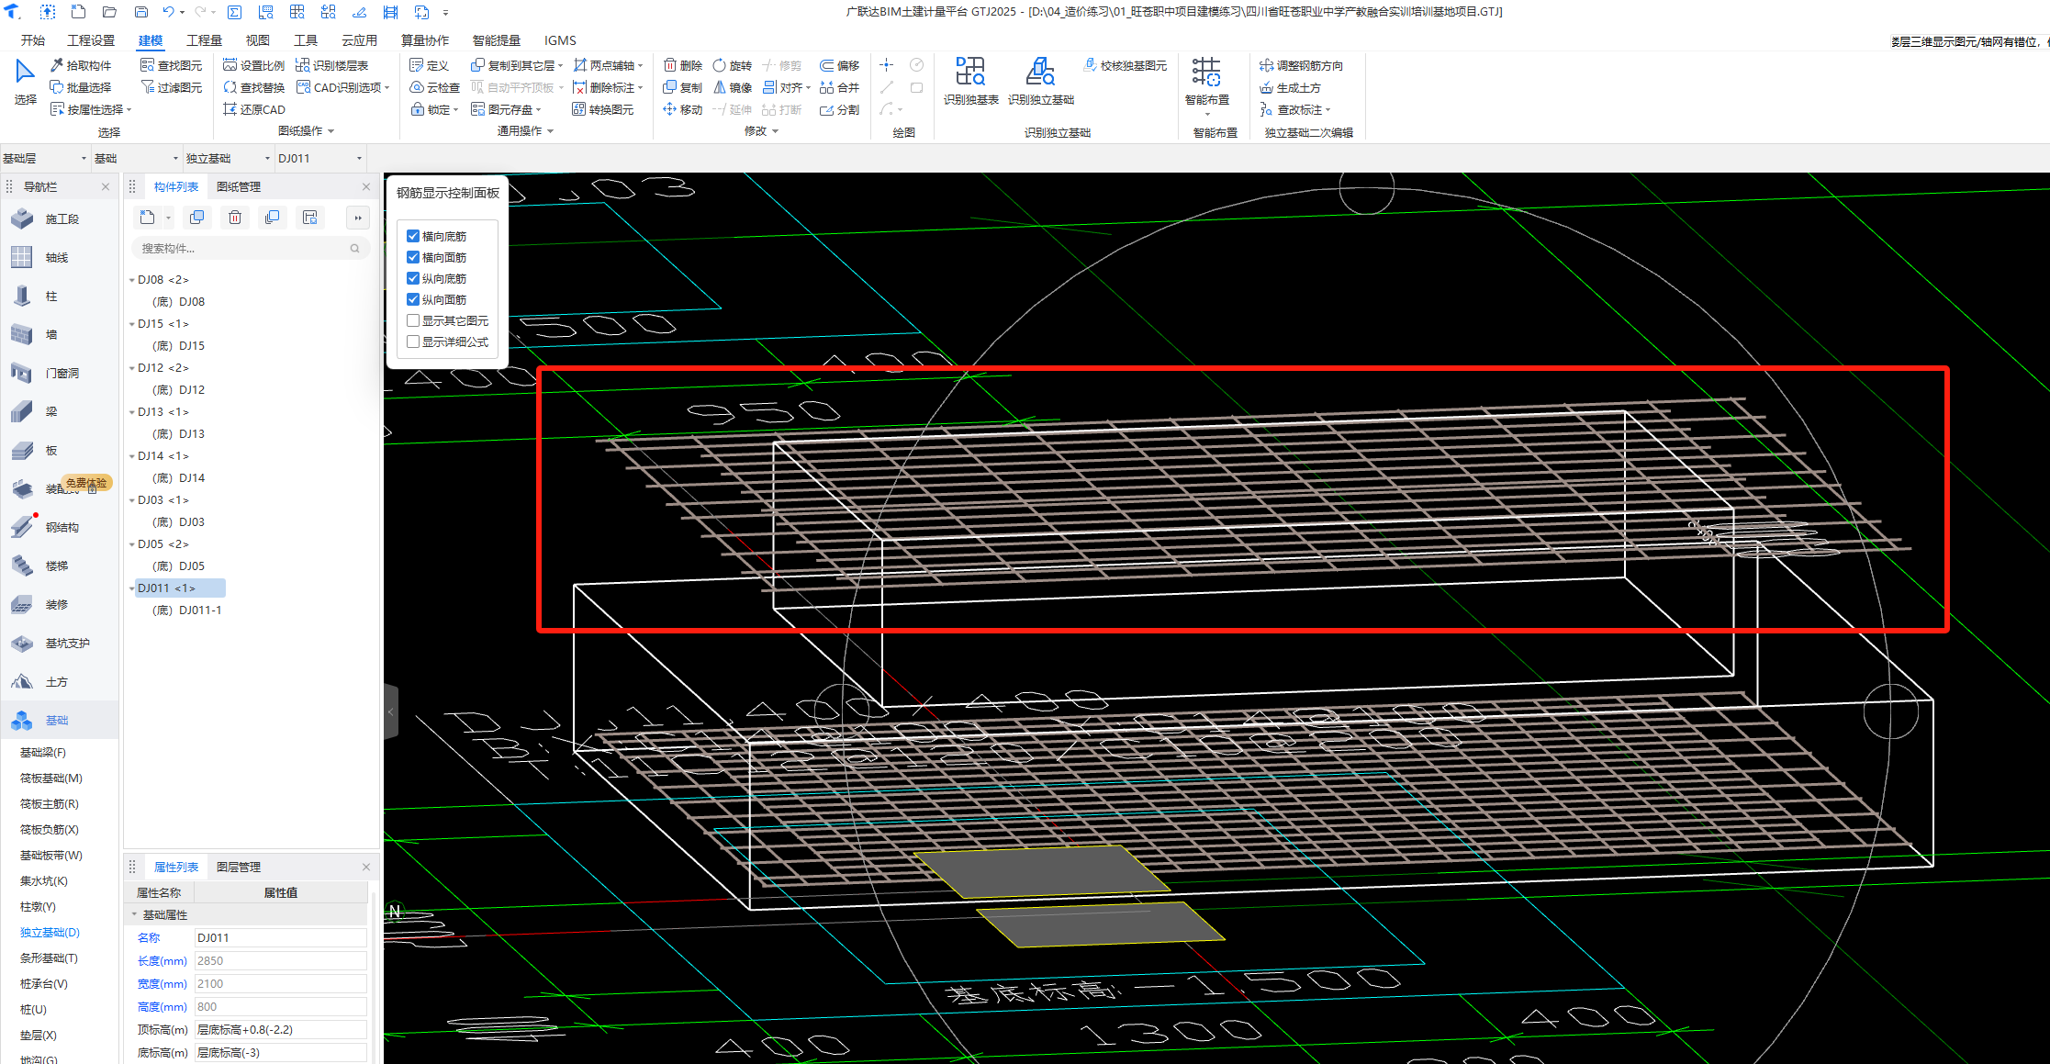Expand the 图纸操作 group arrow
This screenshot has height=1064, width=2050.
tap(331, 131)
